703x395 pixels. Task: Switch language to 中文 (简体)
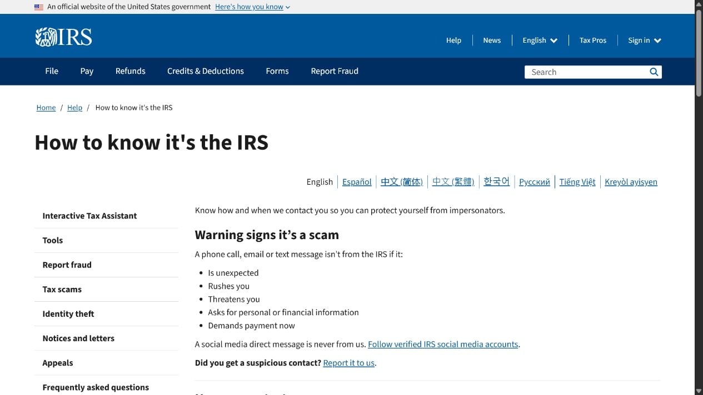pos(402,182)
